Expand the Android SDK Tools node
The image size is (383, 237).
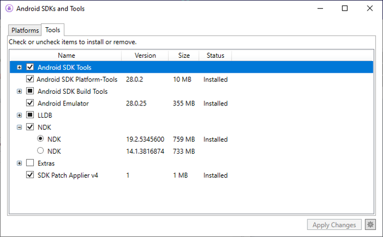(19, 67)
